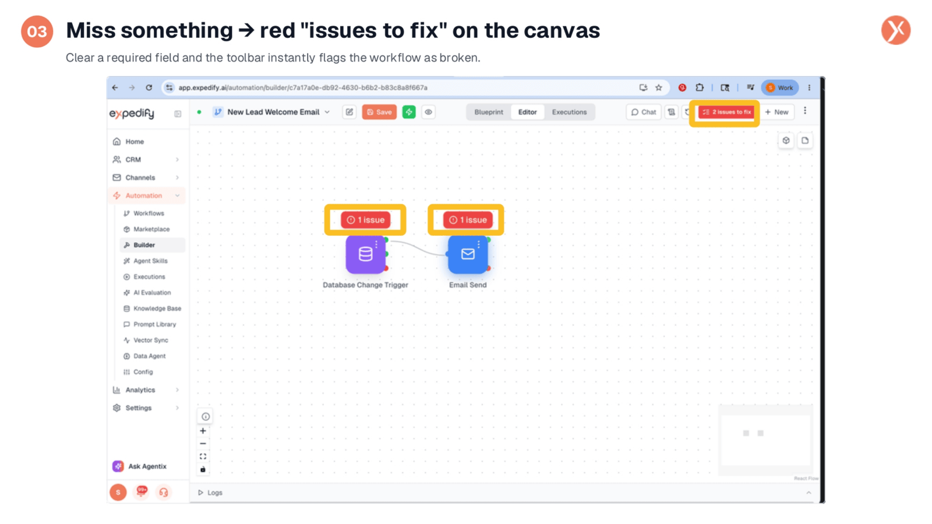The height and width of the screenshot is (524, 932).
Task: Select the Email Send node
Action: (x=468, y=254)
